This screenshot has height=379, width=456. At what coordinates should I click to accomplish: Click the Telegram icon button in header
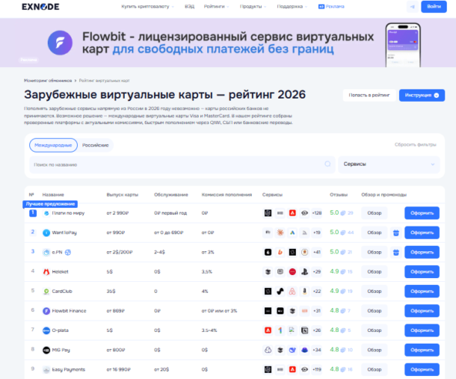point(413,6)
